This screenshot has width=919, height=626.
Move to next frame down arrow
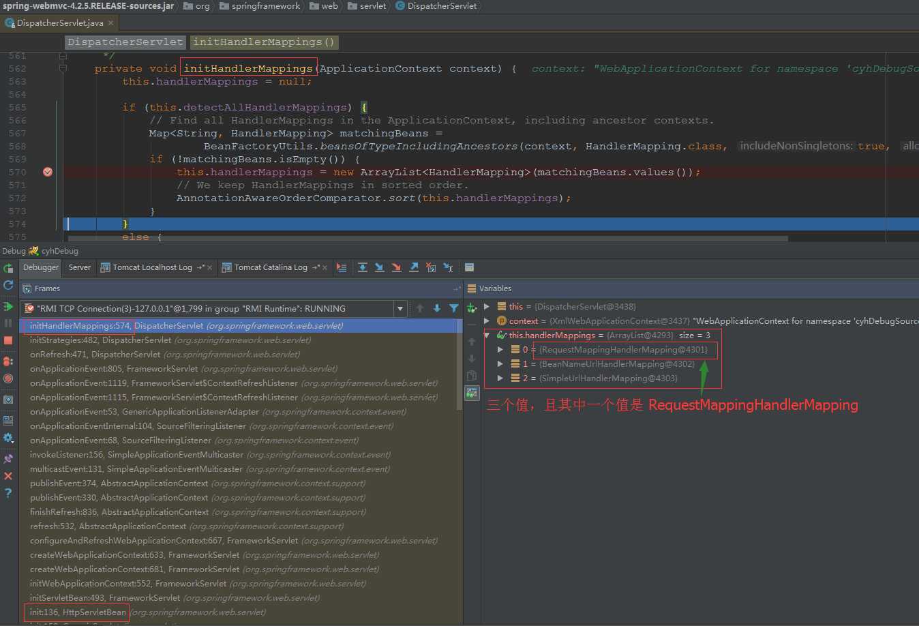[437, 308]
